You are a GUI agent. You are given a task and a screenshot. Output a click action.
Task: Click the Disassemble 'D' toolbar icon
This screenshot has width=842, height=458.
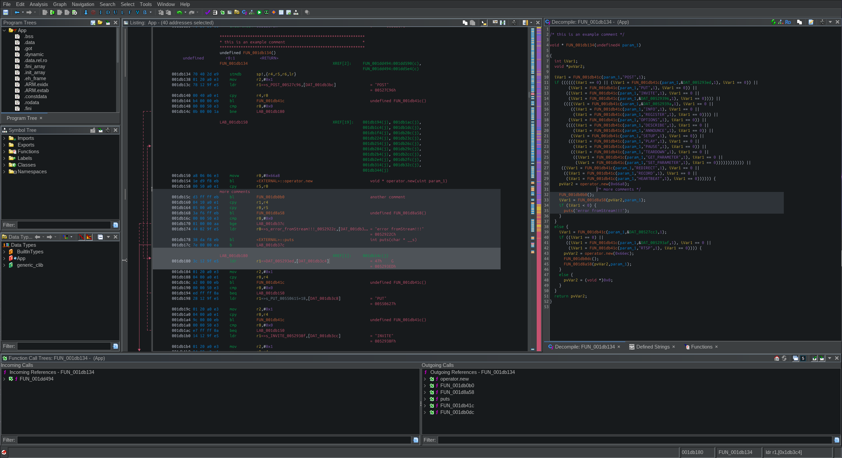tap(108, 12)
